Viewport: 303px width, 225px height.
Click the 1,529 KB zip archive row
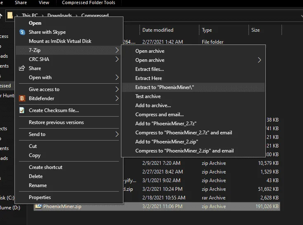201,172
